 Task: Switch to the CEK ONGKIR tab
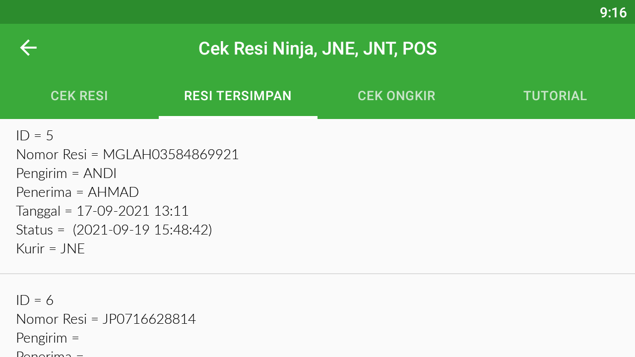click(x=396, y=95)
